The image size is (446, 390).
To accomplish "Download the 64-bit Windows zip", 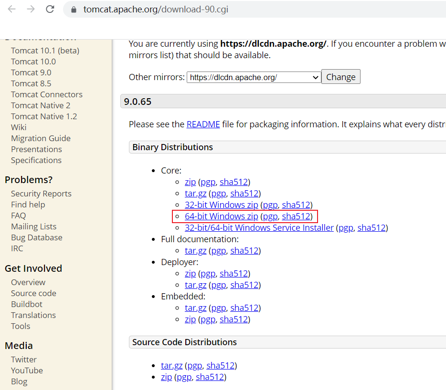I will (221, 216).
